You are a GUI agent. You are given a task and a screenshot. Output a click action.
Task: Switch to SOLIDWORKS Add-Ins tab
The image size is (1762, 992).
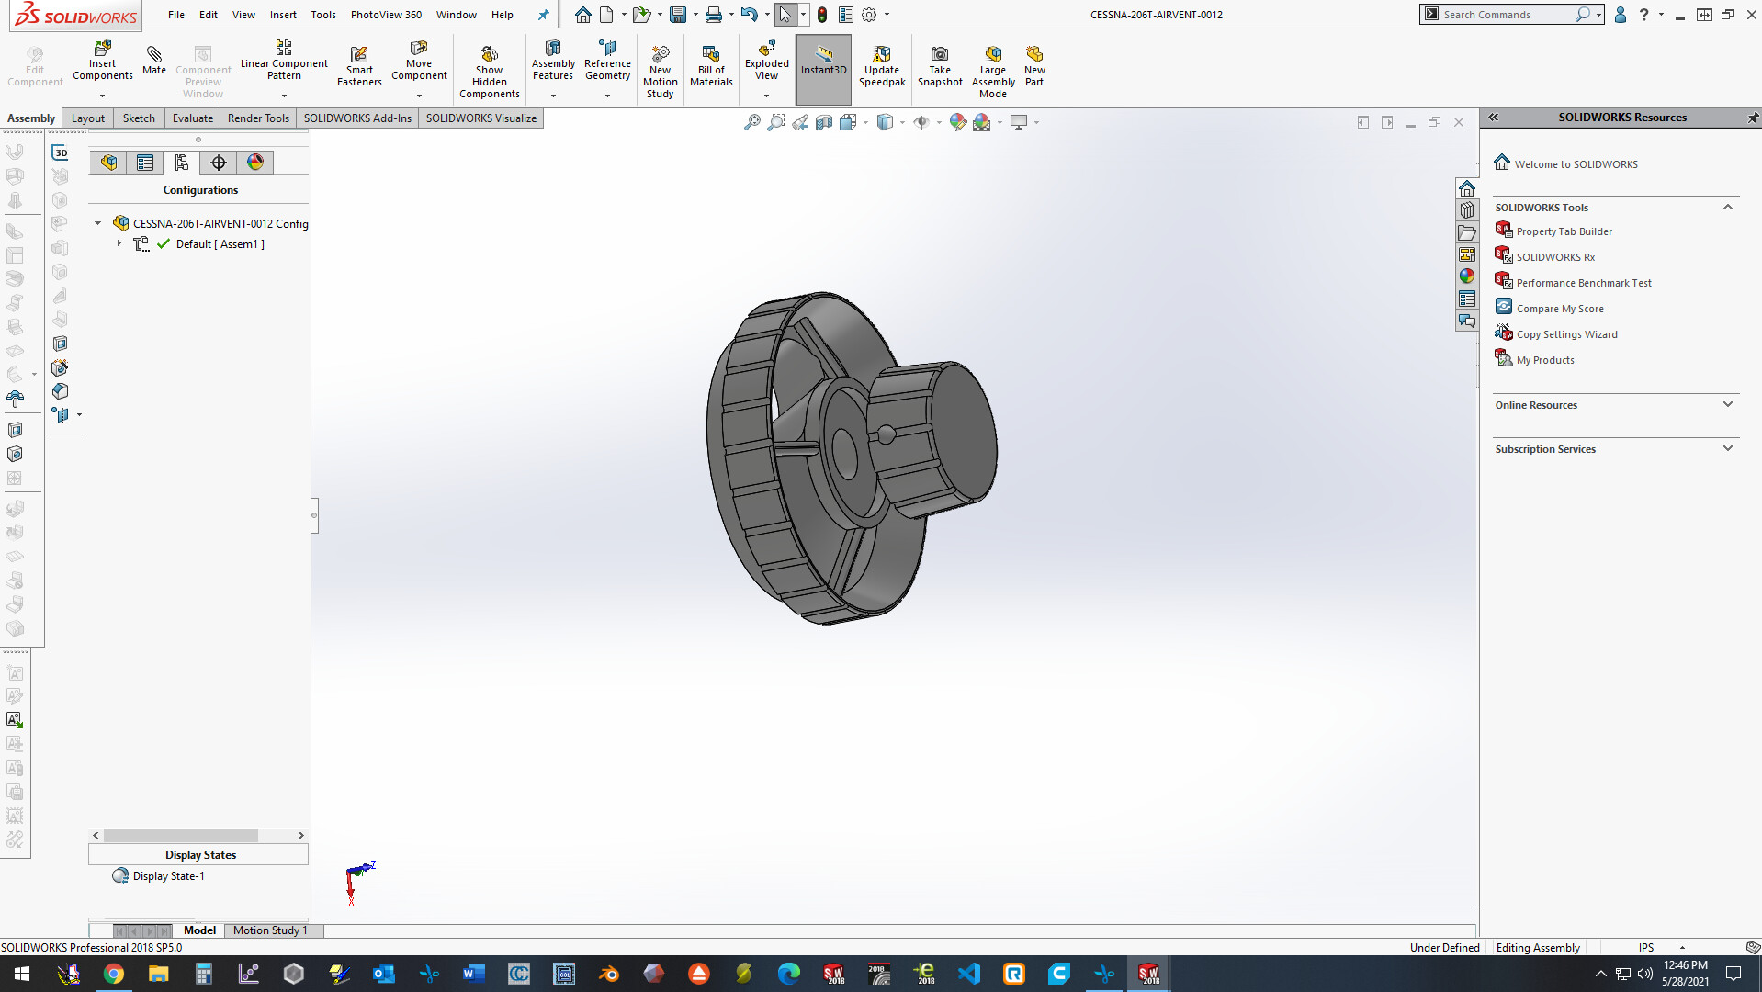pyautogui.click(x=357, y=118)
